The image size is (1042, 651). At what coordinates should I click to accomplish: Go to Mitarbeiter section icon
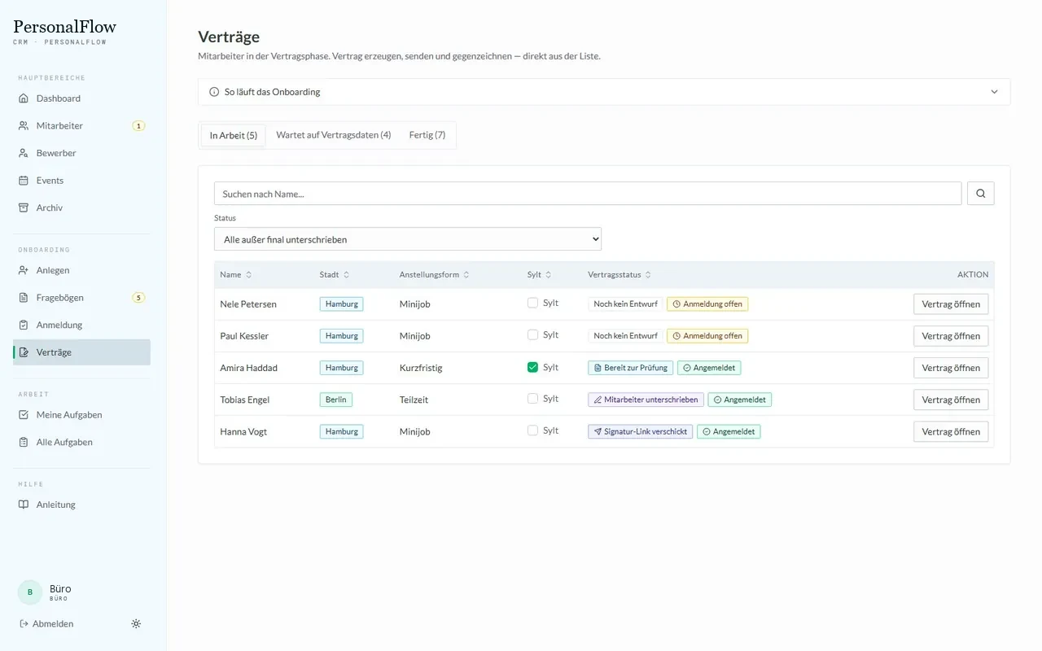24,126
